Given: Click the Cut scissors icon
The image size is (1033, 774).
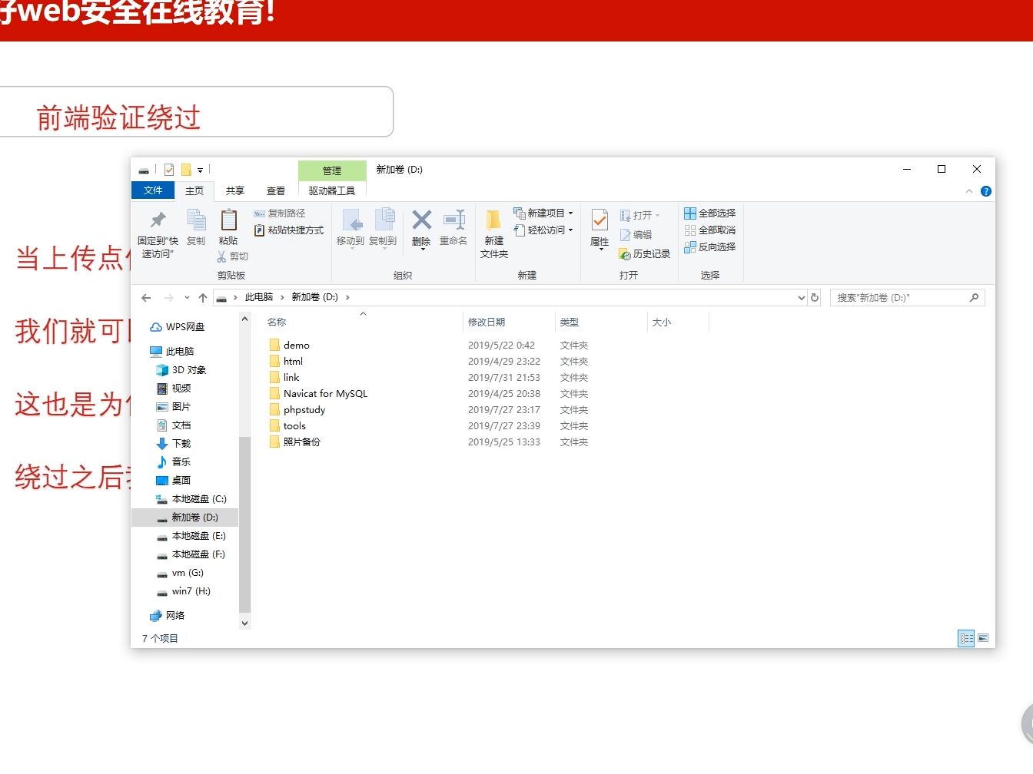Looking at the screenshot, I should pos(222,256).
